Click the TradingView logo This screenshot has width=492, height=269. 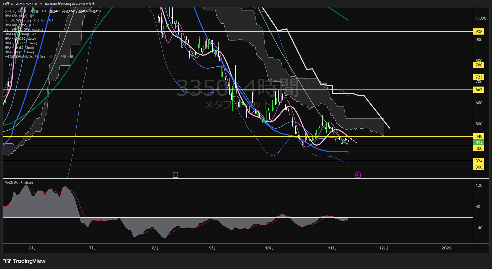(24, 261)
